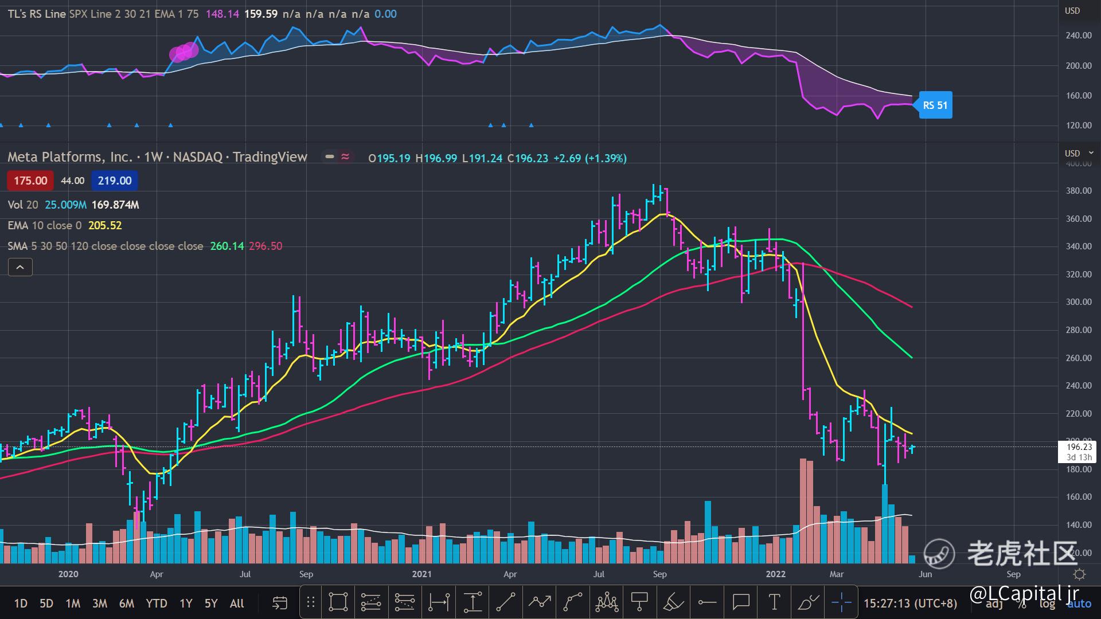The width and height of the screenshot is (1101, 619).
Task: Activate the crosshair cursor tool
Action: (x=841, y=602)
